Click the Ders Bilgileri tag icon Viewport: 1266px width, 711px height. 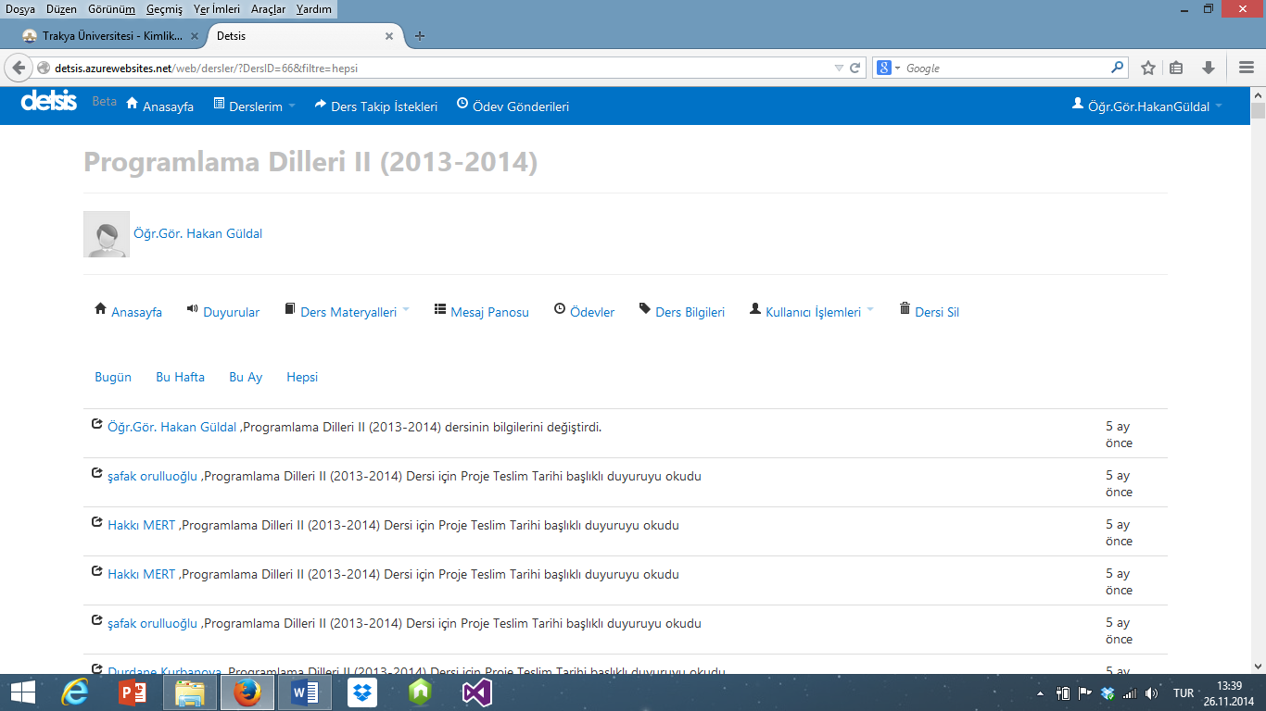coord(645,309)
